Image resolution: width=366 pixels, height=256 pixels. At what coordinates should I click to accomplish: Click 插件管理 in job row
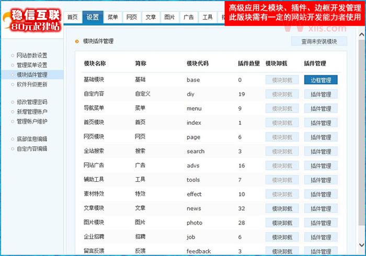321,237
